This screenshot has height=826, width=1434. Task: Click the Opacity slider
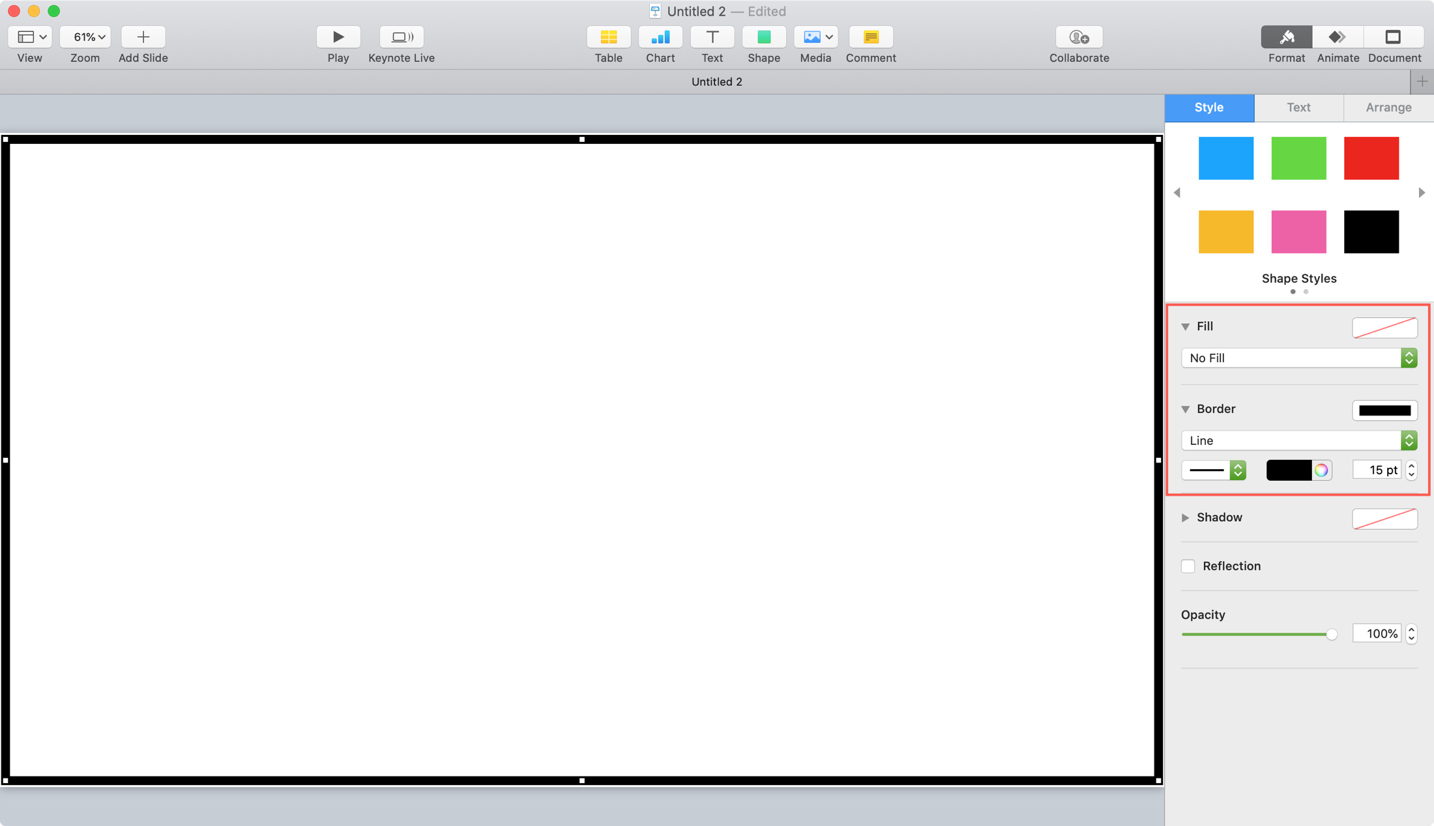pos(1259,634)
